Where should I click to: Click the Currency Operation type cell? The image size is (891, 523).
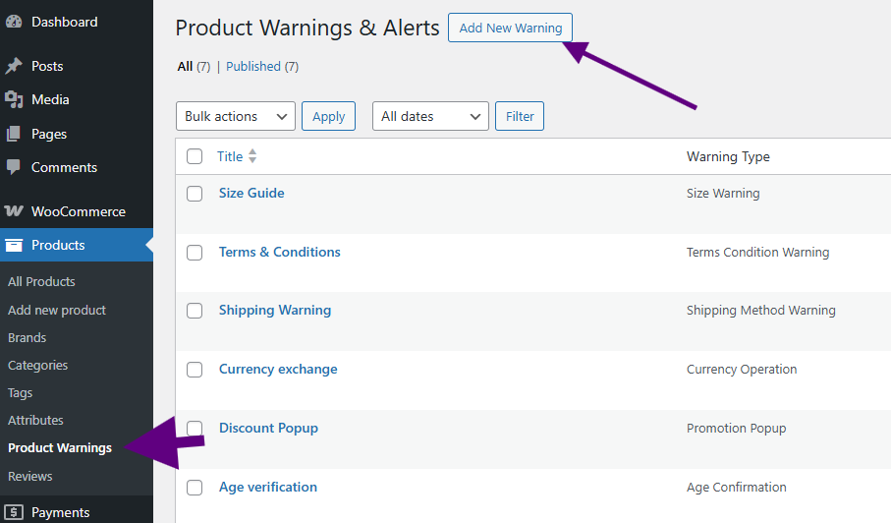click(x=742, y=370)
